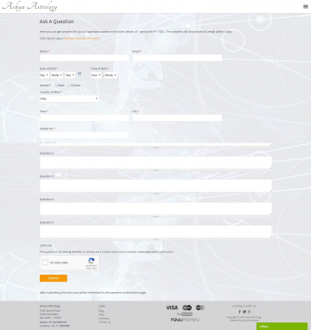Viewport: 311px width, 330px height.
Task: Click the Name input field
Action: (x=85, y=58)
